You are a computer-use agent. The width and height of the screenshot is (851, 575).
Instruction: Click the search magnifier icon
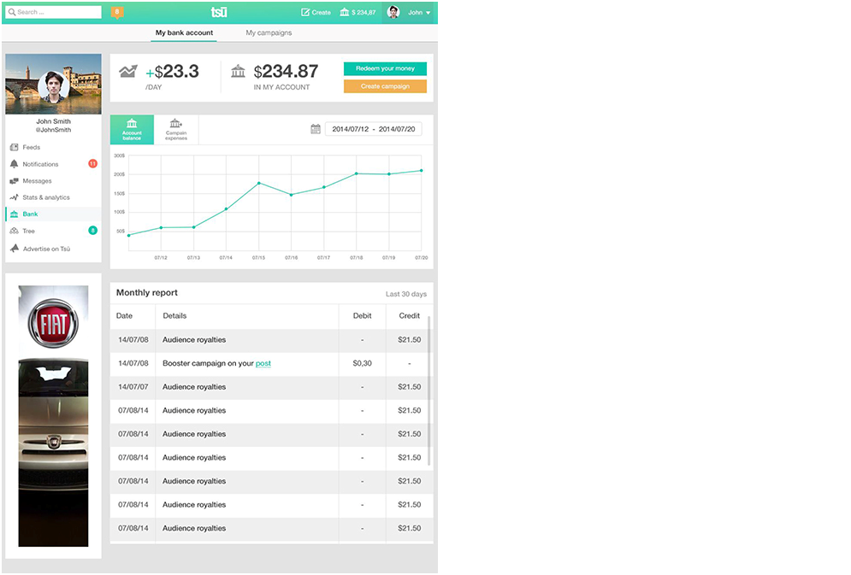[12, 12]
